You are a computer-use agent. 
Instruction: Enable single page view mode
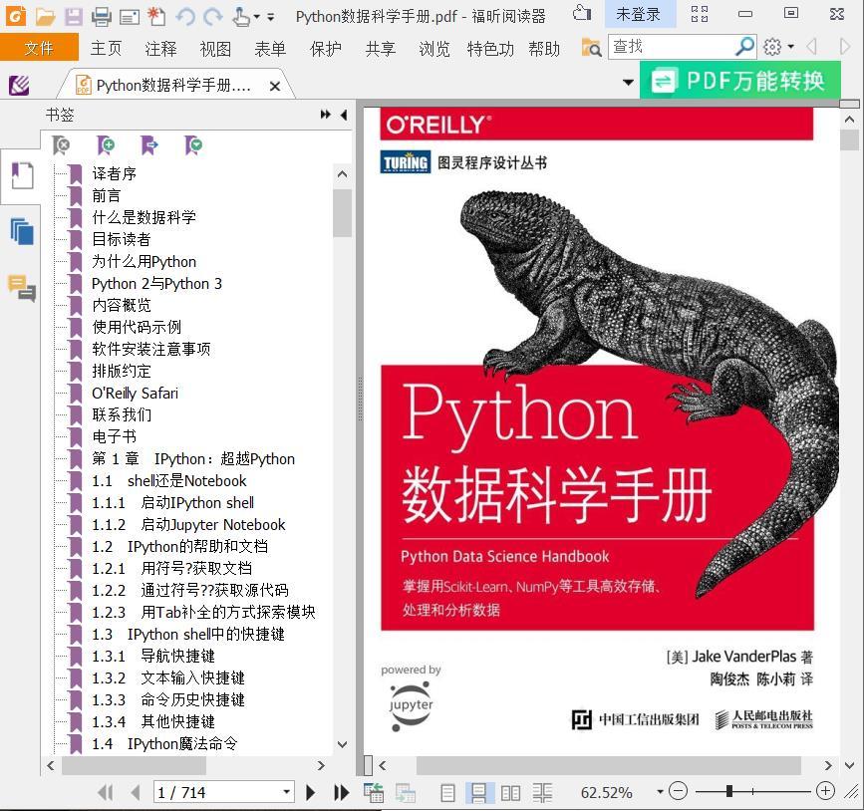448,793
